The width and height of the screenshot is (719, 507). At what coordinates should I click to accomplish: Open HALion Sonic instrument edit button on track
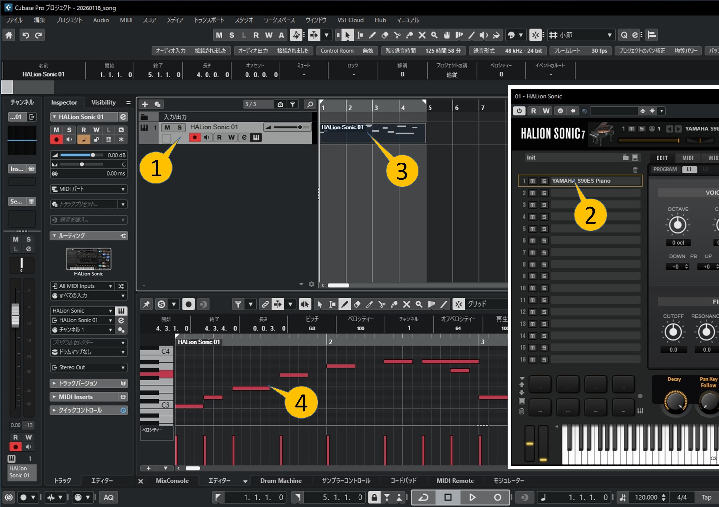256,137
